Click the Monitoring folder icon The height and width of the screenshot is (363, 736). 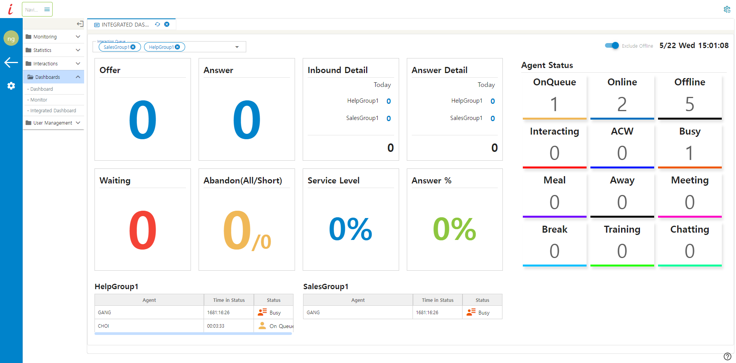point(28,37)
